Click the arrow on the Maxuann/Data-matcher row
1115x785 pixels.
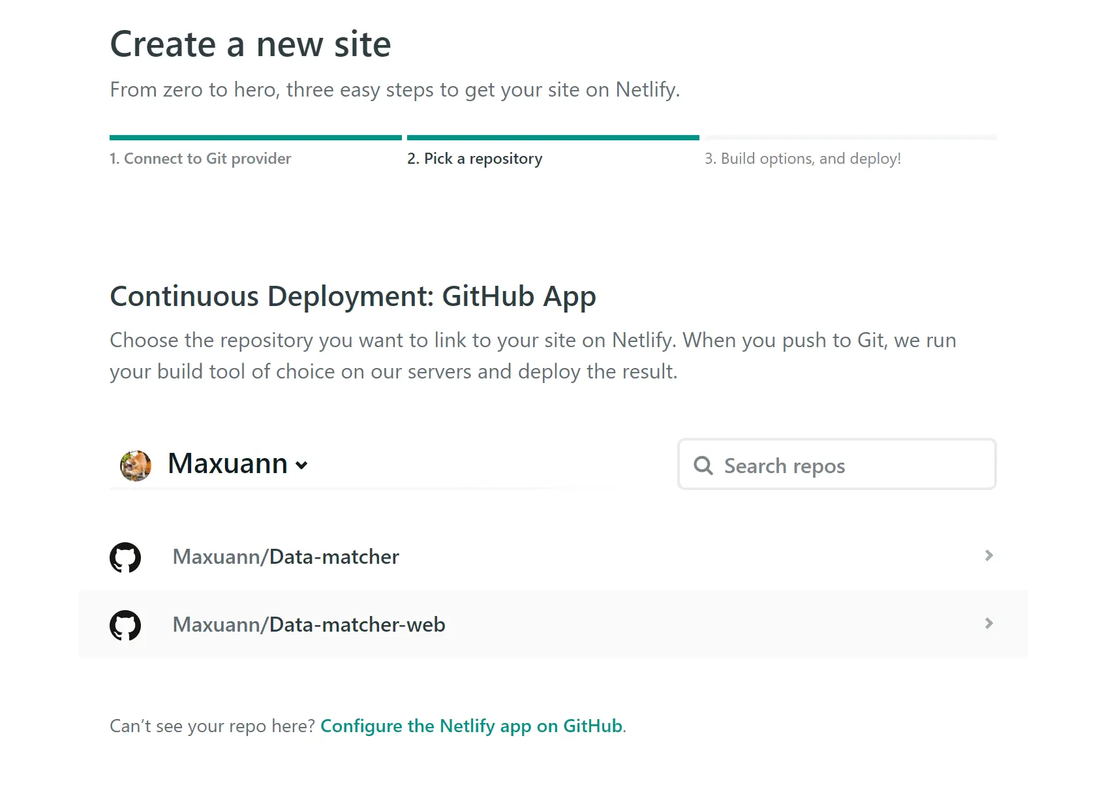pos(988,555)
